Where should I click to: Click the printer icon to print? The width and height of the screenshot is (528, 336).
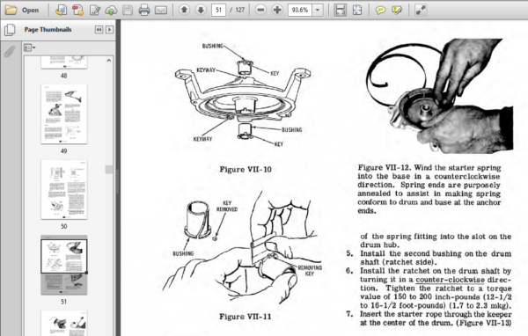tap(144, 10)
